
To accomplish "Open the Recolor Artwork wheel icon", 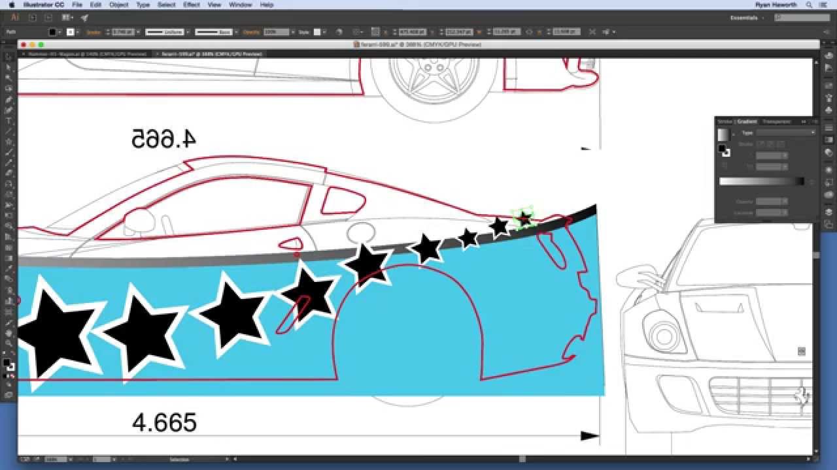I will [x=339, y=31].
